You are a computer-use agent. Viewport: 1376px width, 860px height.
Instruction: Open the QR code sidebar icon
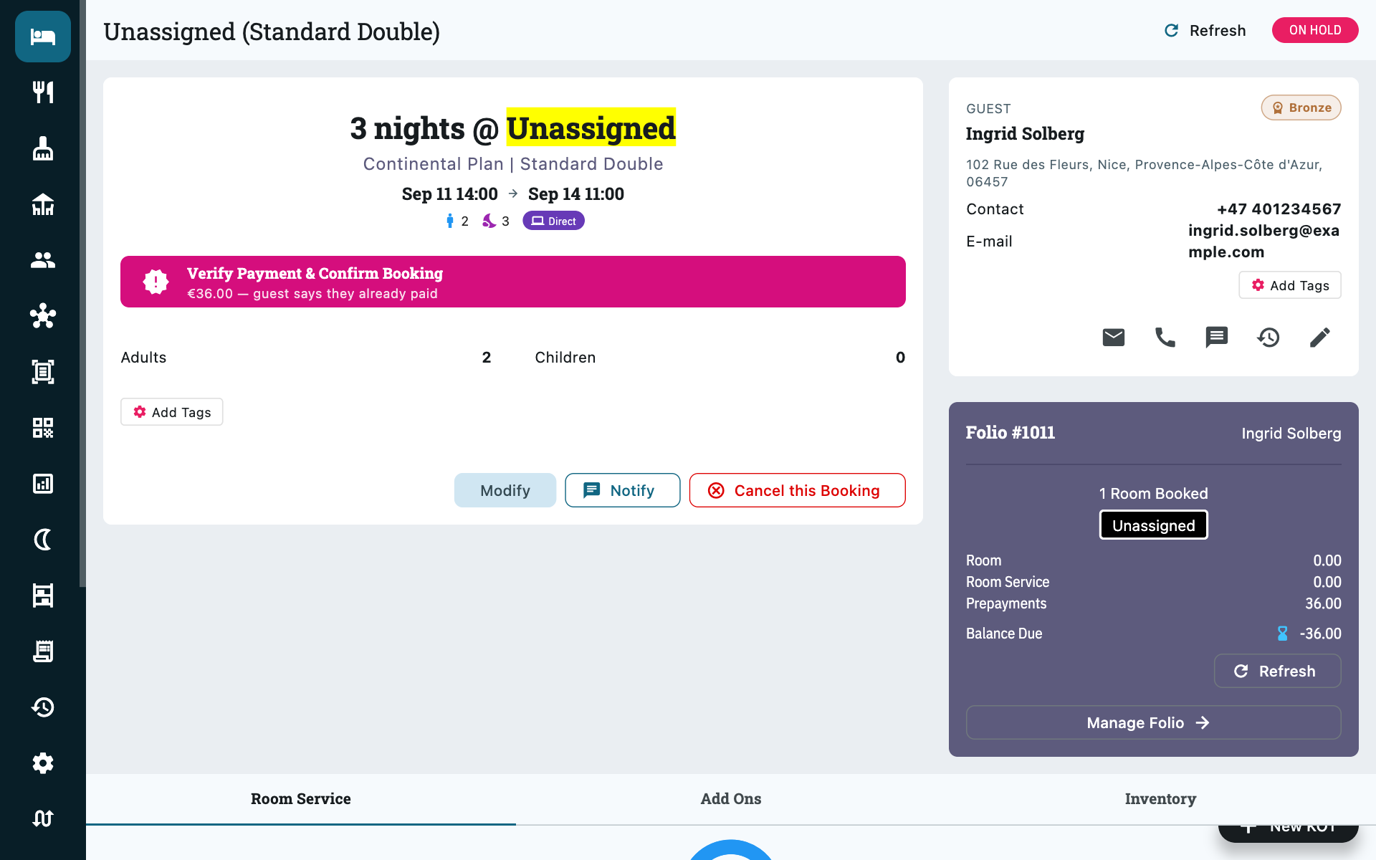[43, 428]
